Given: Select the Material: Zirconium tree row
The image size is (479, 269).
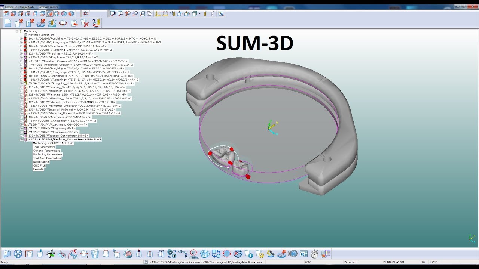Looking at the screenshot, I should 42,35.
